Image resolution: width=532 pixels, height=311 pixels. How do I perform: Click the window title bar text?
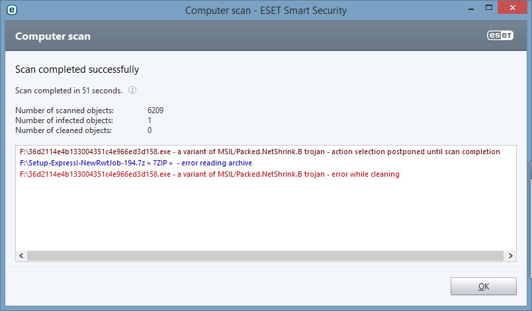[266, 11]
